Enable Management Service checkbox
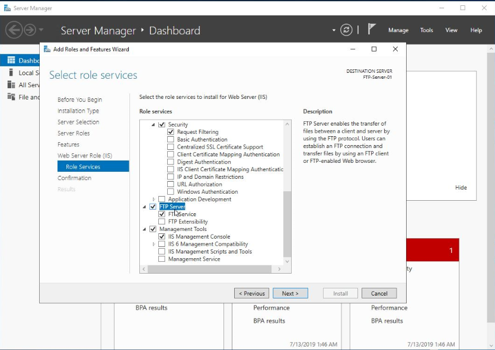The height and width of the screenshot is (350, 495). point(162,259)
